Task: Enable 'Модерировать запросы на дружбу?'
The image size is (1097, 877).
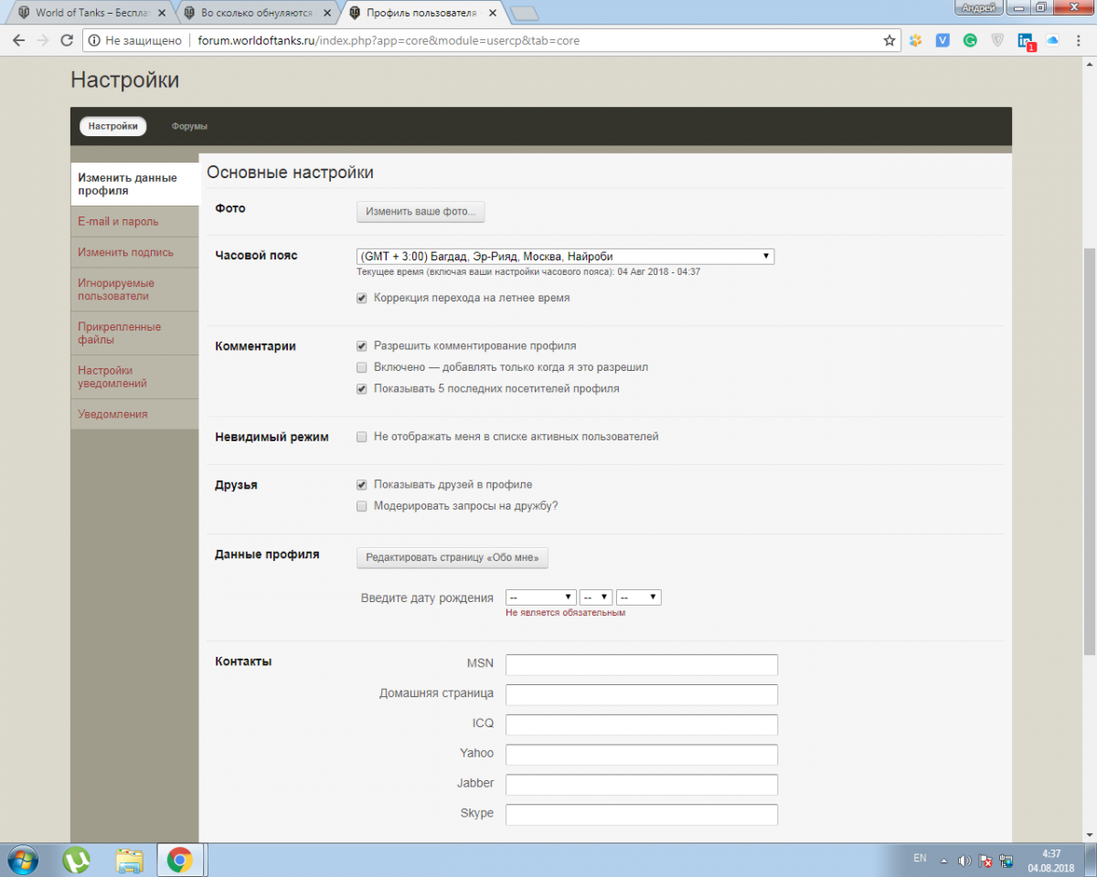Action: [362, 506]
